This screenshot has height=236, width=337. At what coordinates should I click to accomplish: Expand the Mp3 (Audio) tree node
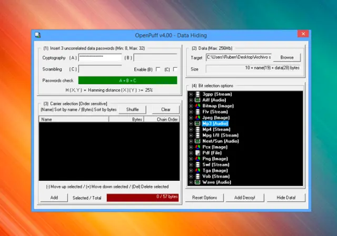click(x=191, y=124)
